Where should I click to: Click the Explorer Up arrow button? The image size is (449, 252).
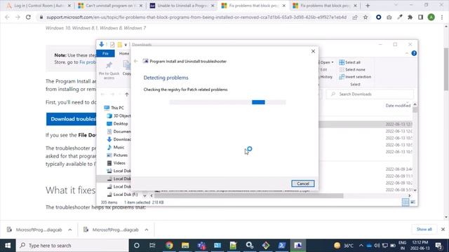coord(127,94)
